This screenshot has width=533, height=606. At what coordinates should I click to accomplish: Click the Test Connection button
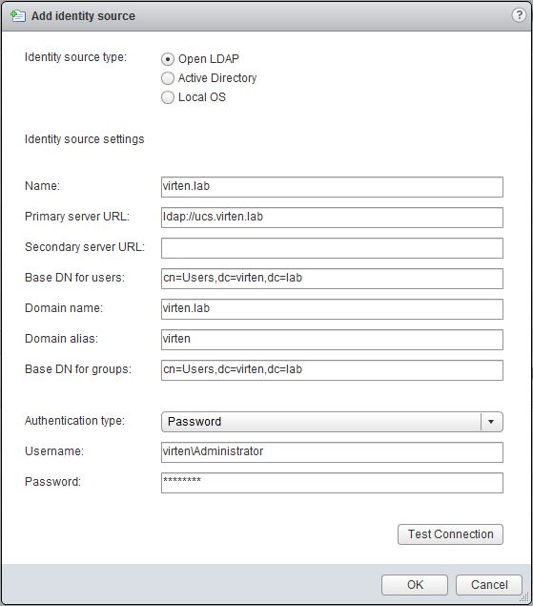point(450,534)
